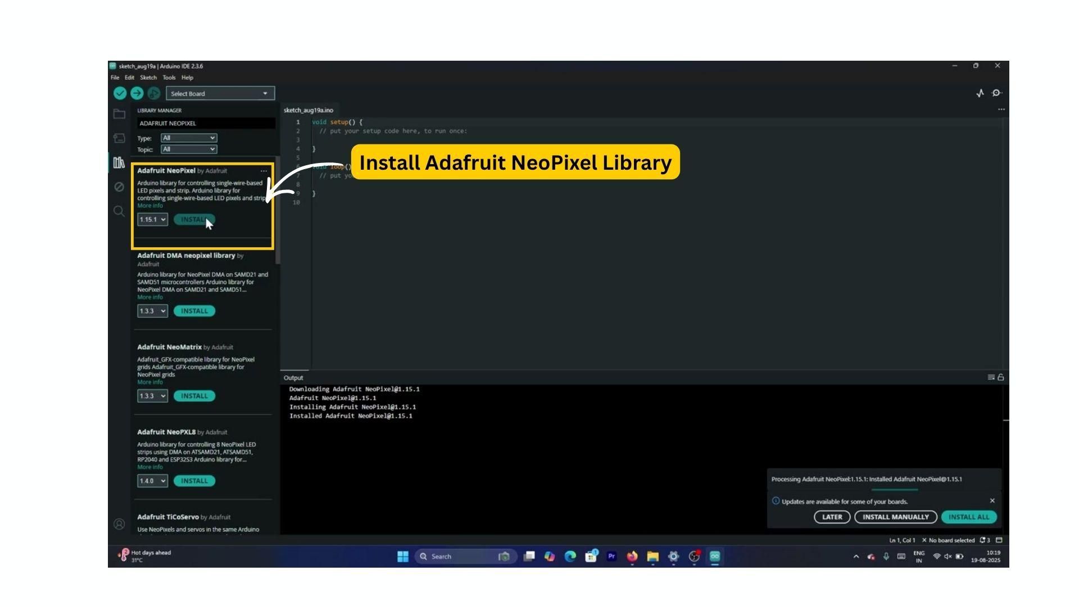Install the Adafruit NeoPixel library
The width and height of the screenshot is (1079, 607).
[x=194, y=220]
